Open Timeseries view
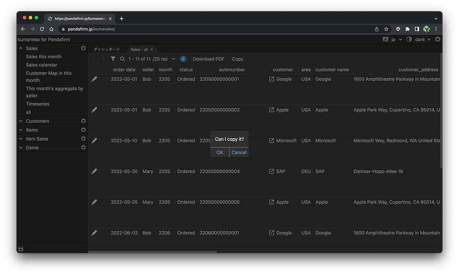 click(x=37, y=104)
